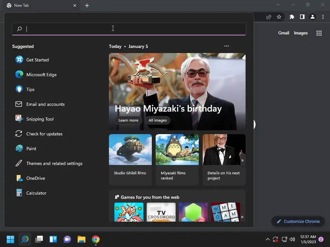Click the All images button

158,120
